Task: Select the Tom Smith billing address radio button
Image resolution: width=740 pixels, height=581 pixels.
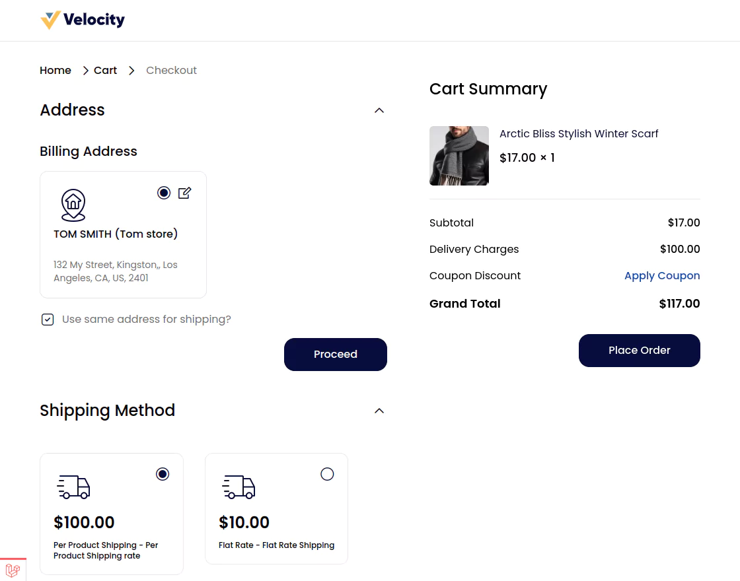Action: 164,193
